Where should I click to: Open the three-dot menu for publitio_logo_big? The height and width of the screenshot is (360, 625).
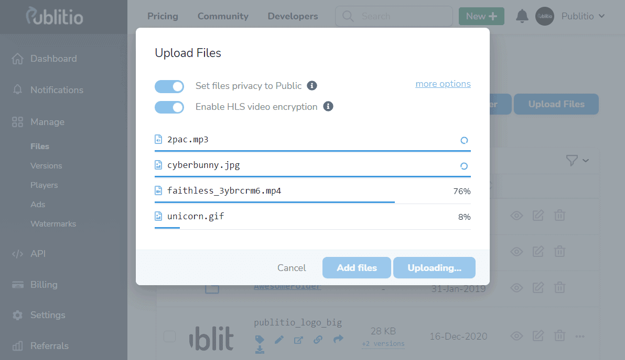pos(580,336)
